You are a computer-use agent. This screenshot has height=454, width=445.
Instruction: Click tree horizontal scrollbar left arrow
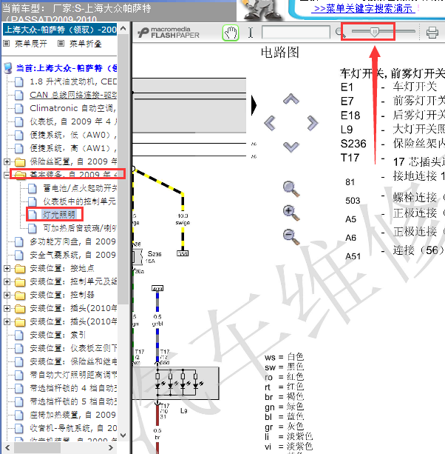pos(7,447)
